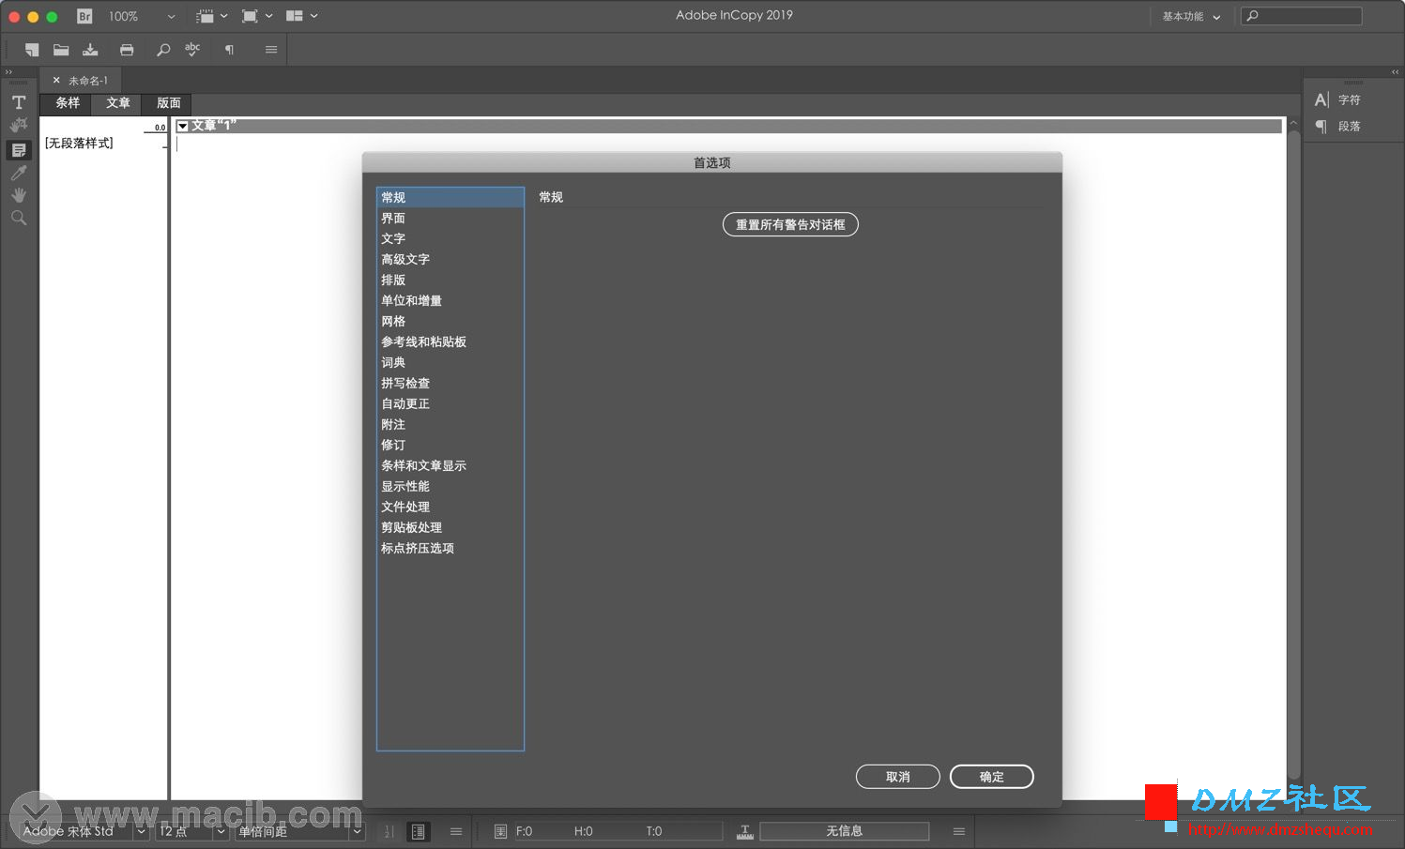
Task: Select the Eyedropper tool
Action: click(x=19, y=173)
